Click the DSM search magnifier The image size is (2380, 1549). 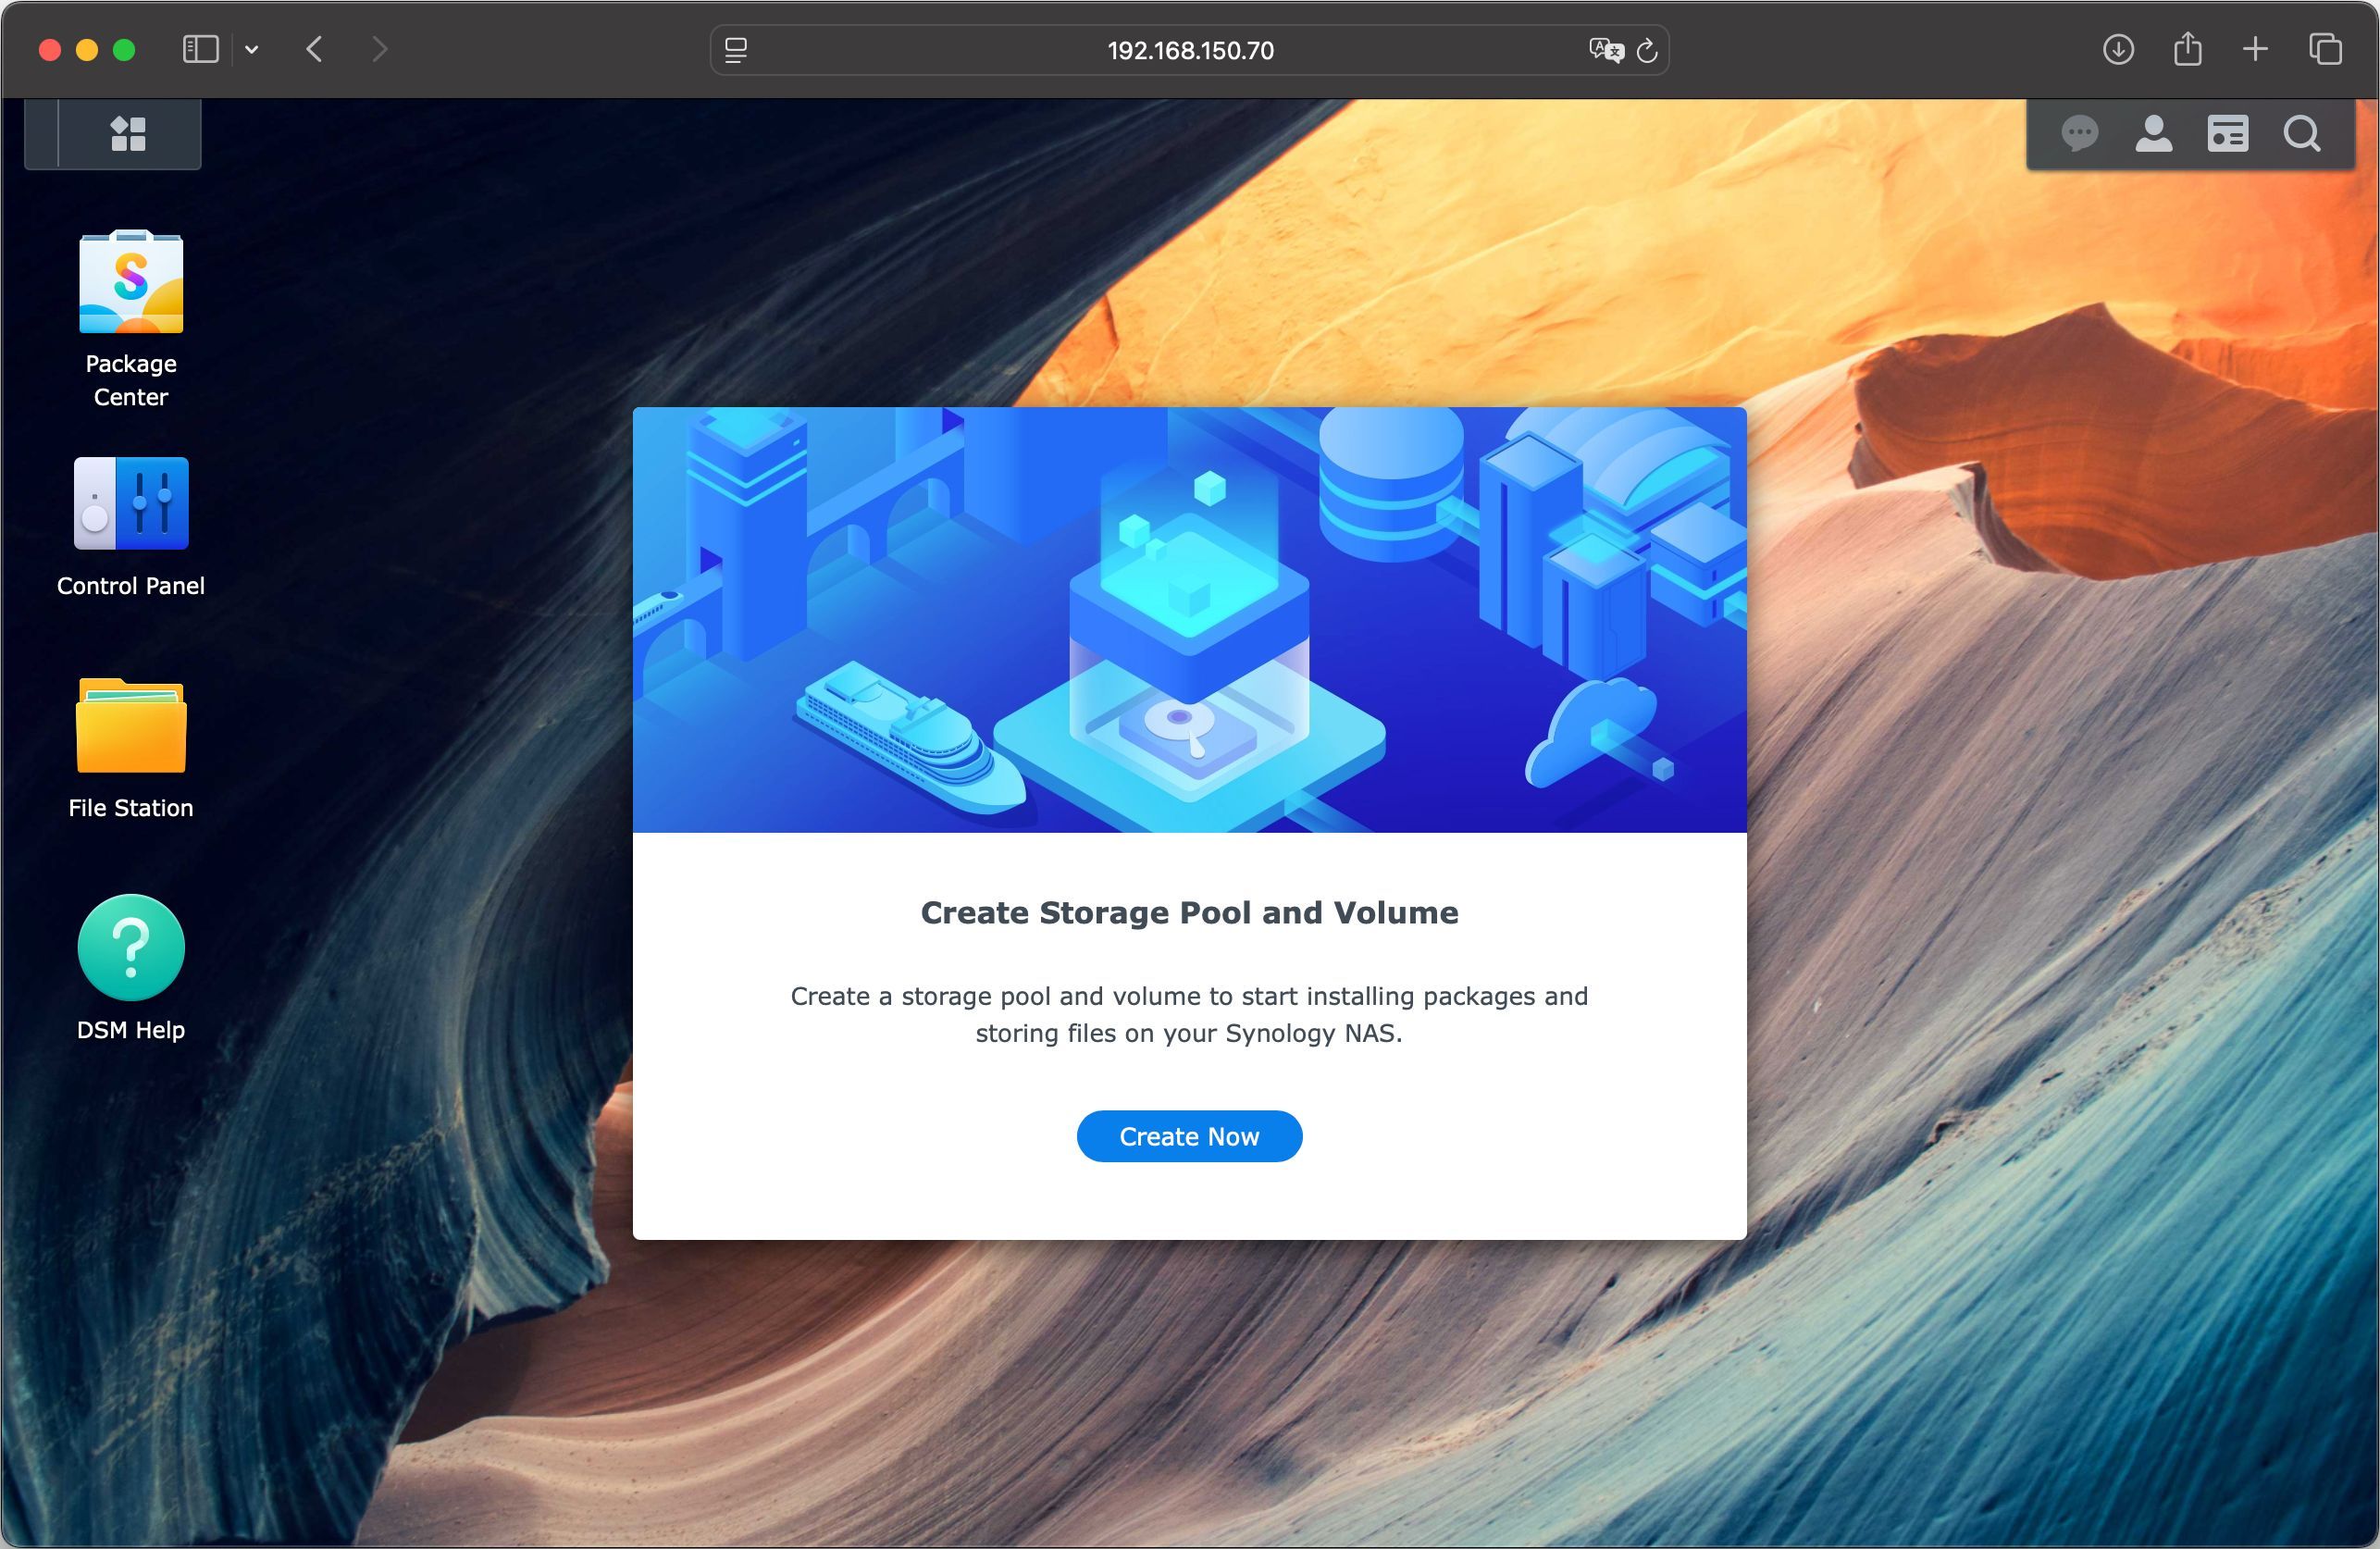(2302, 134)
